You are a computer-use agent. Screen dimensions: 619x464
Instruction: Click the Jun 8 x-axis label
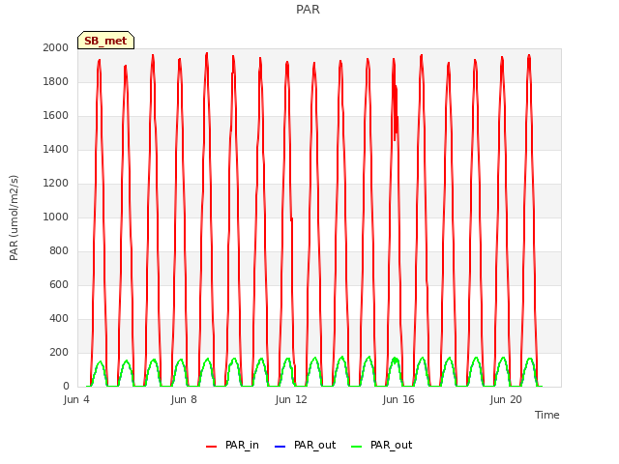pyautogui.click(x=184, y=399)
